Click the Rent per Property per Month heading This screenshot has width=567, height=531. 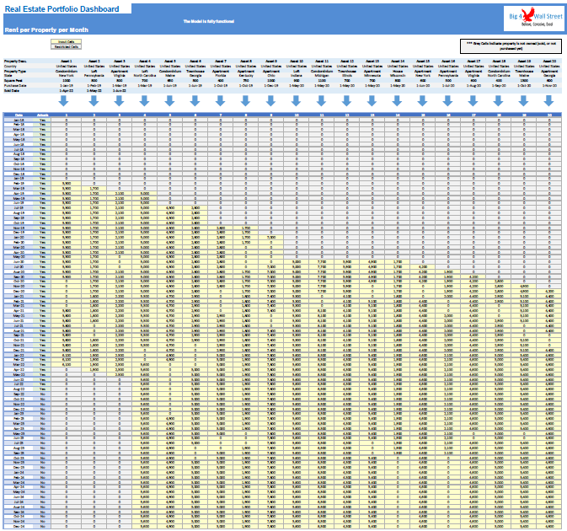pos(46,30)
